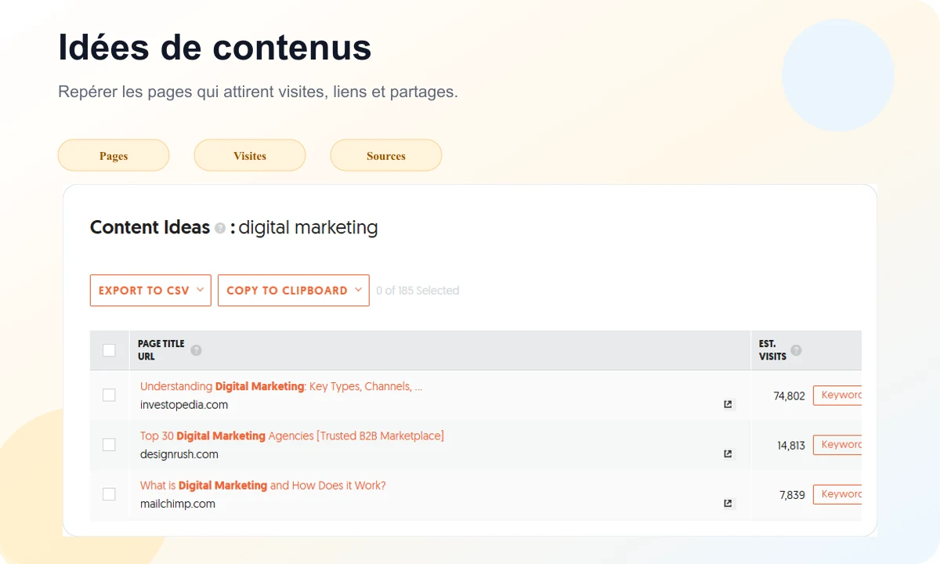Image resolution: width=940 pixels, height=564 pixels.
Task: Switch to the Sources tab
Action: click(386, 155)
